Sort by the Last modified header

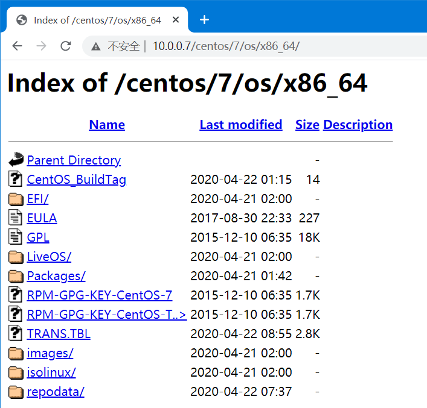(240, 125)
